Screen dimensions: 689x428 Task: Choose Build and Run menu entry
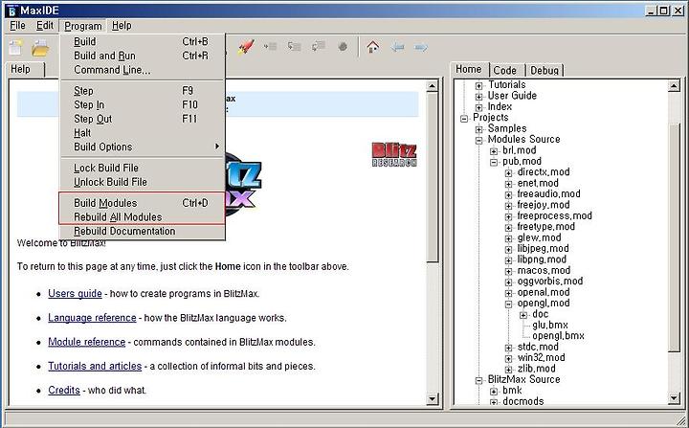click(142, 56)
